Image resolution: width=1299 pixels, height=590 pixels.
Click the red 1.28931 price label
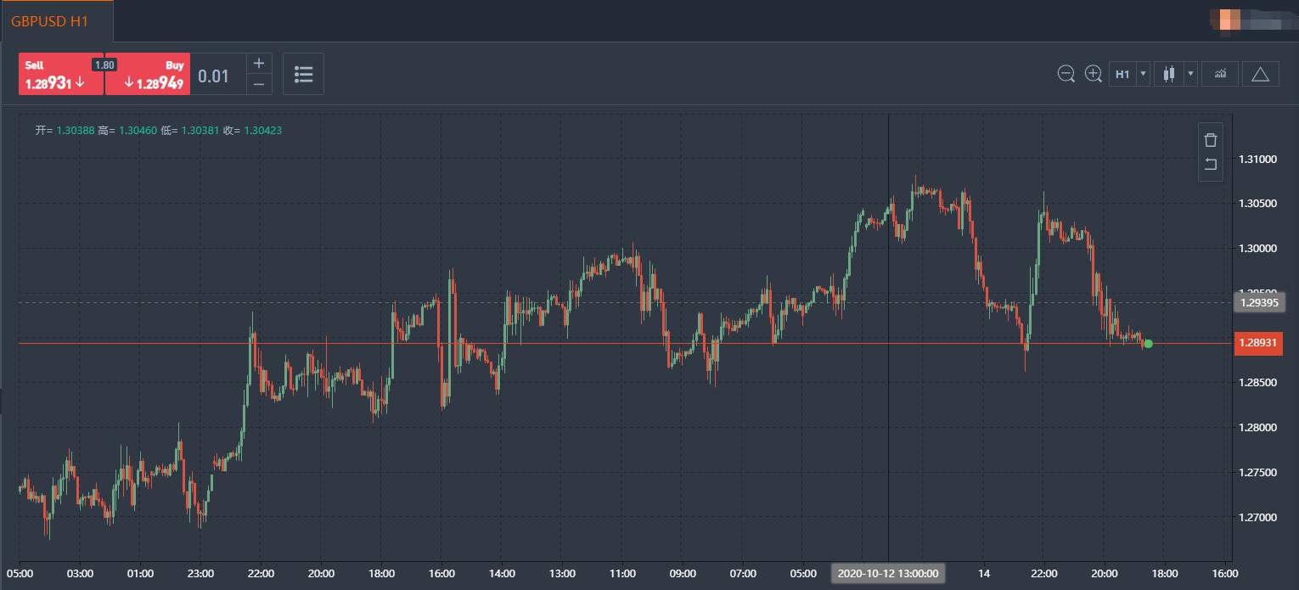click(x=1257, y=343)
